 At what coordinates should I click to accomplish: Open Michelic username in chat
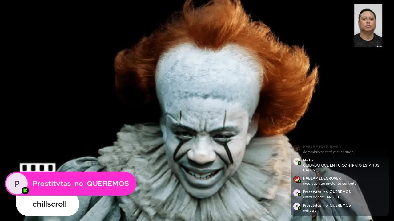(310, 160)
